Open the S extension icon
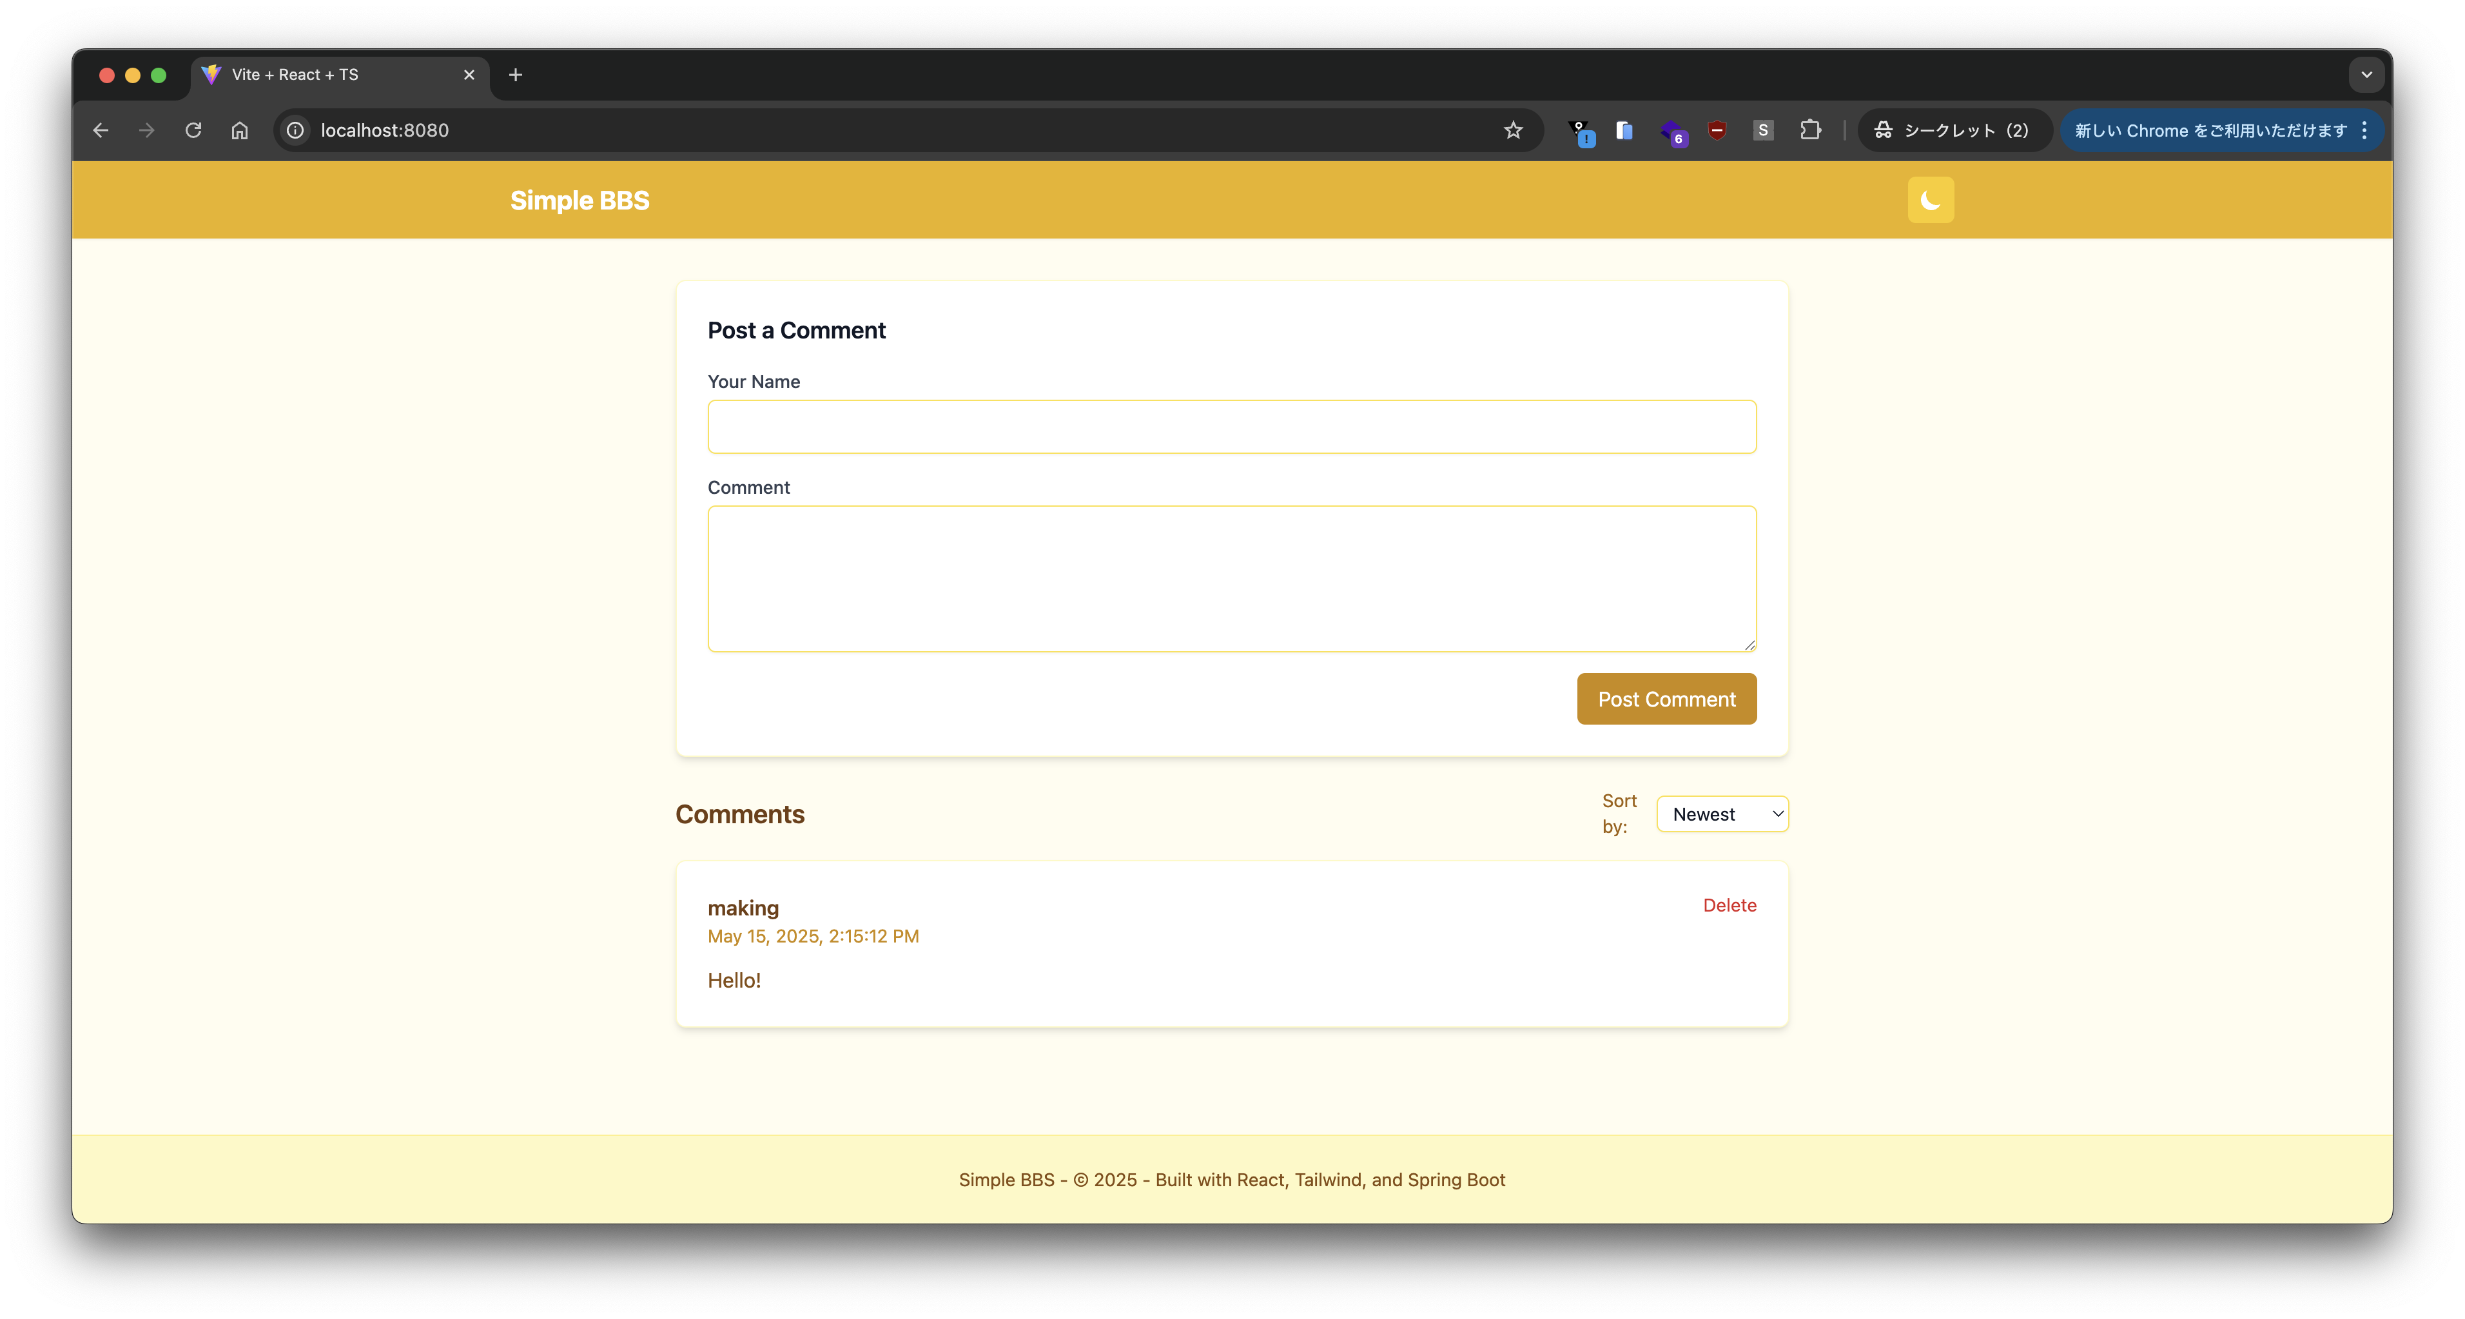The image size is (2465, 1319). (x=1762, y=130)
